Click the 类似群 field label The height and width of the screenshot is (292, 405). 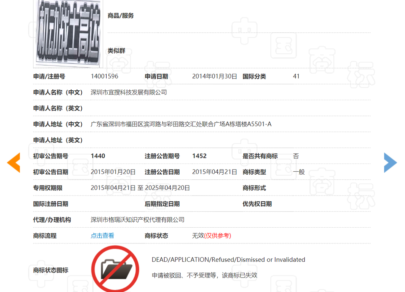tap(116, 51)
